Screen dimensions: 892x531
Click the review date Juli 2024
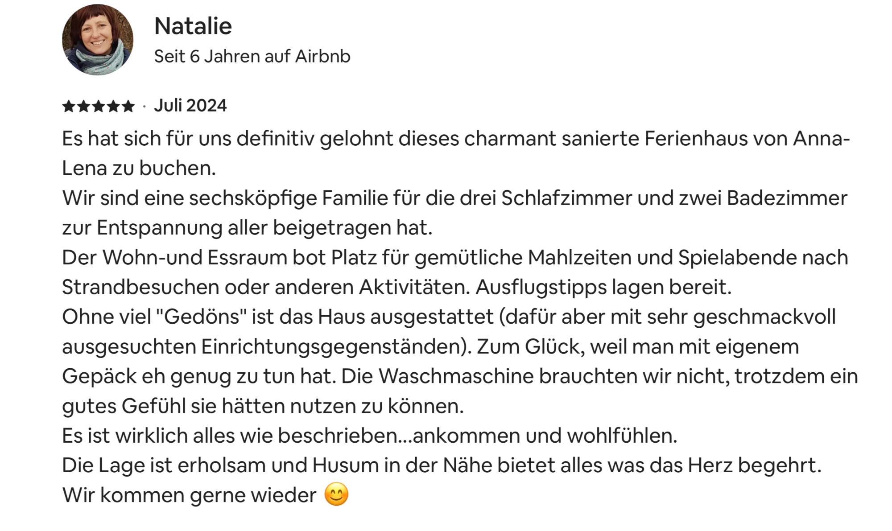190,106
